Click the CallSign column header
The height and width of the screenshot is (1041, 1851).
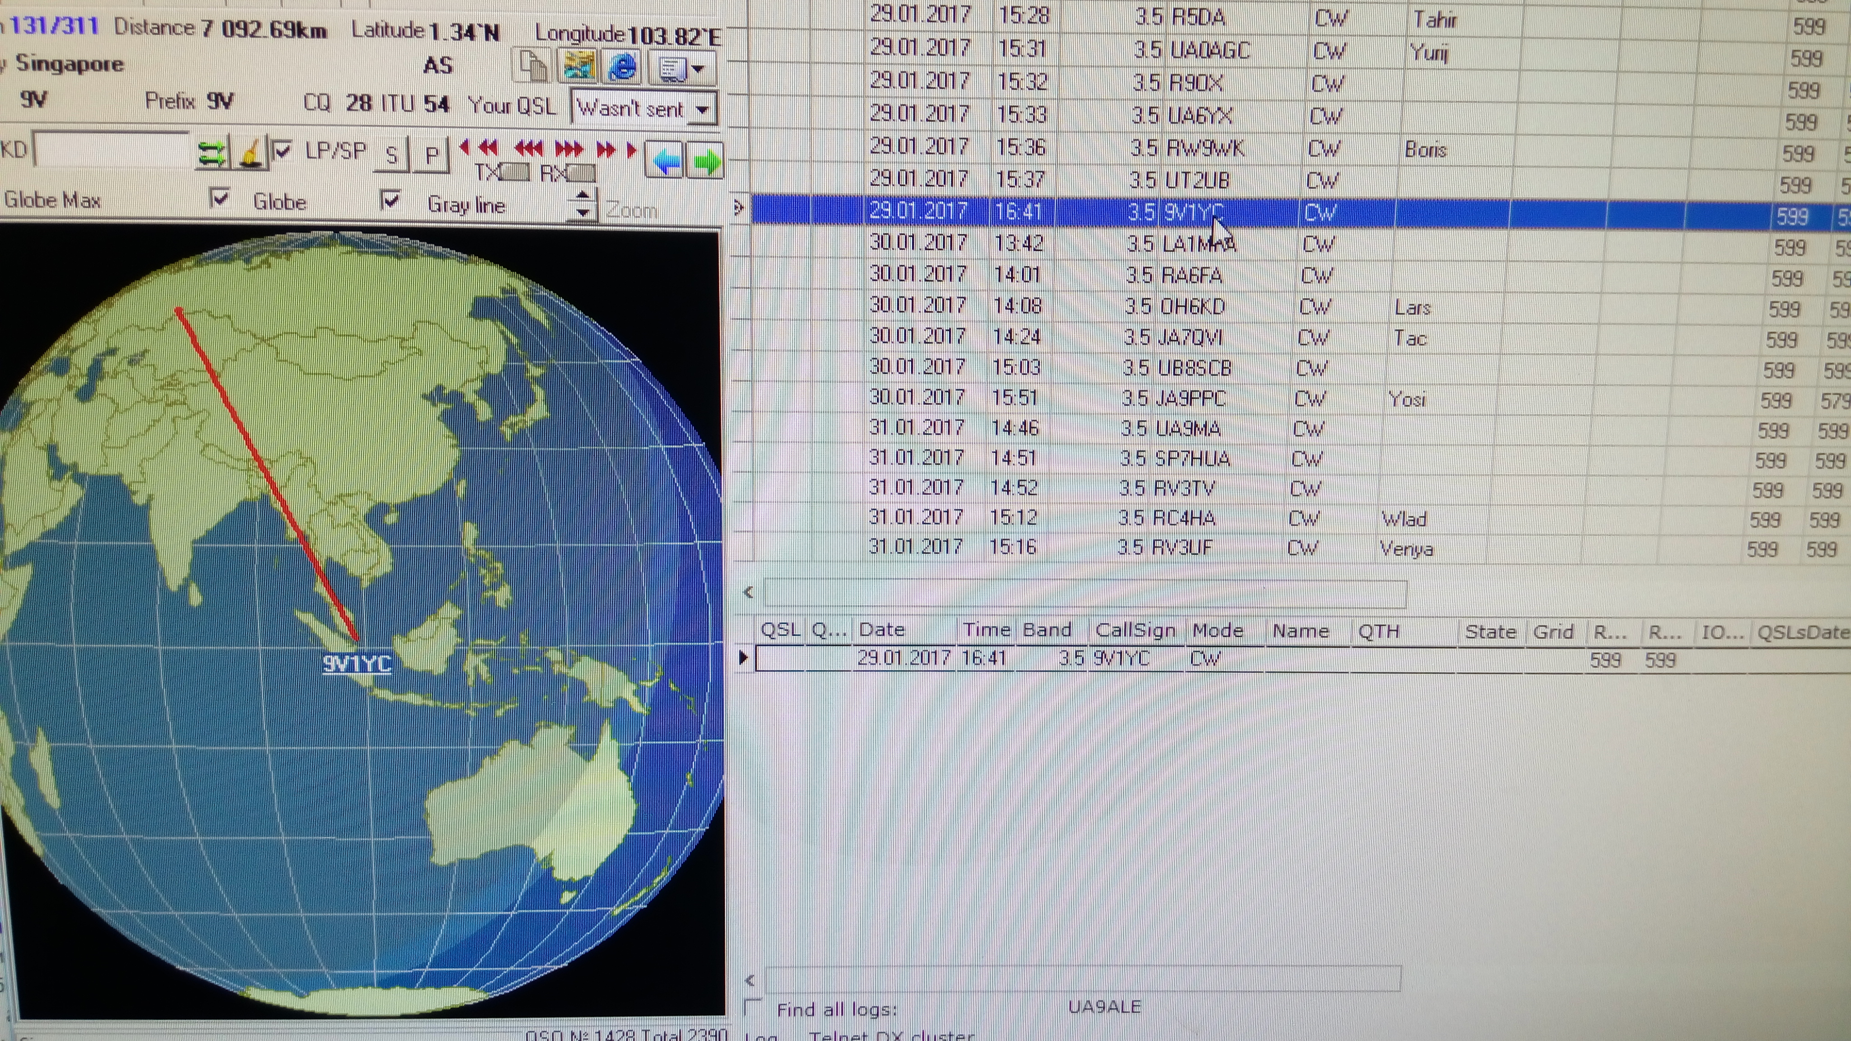pyautogui.click(x=1135, y=630)
